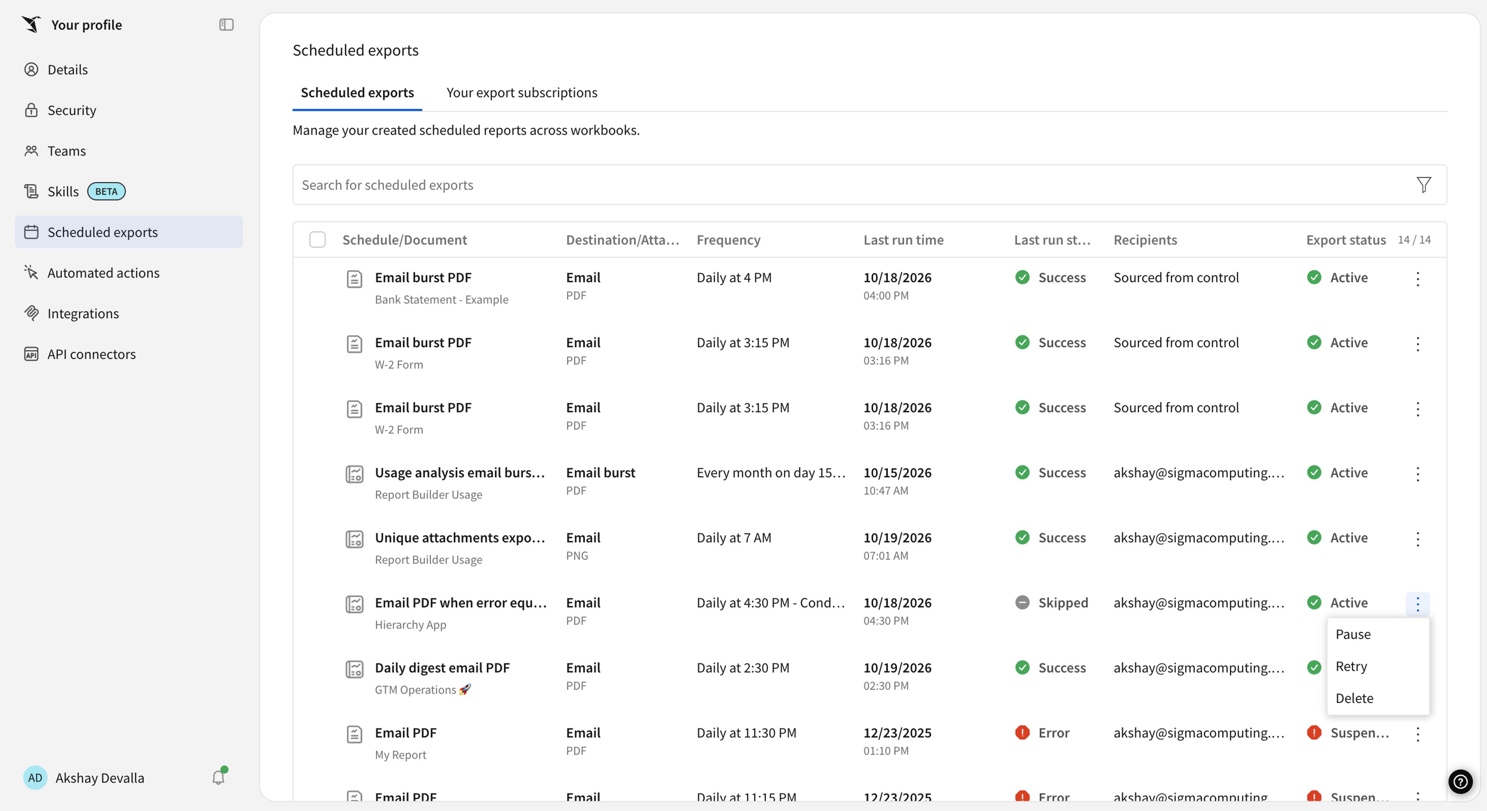Screen dimensions: 1487x811
Task: Click Skipped status icon in Hierarchy App row
Action: click(x=1022, y=603)
